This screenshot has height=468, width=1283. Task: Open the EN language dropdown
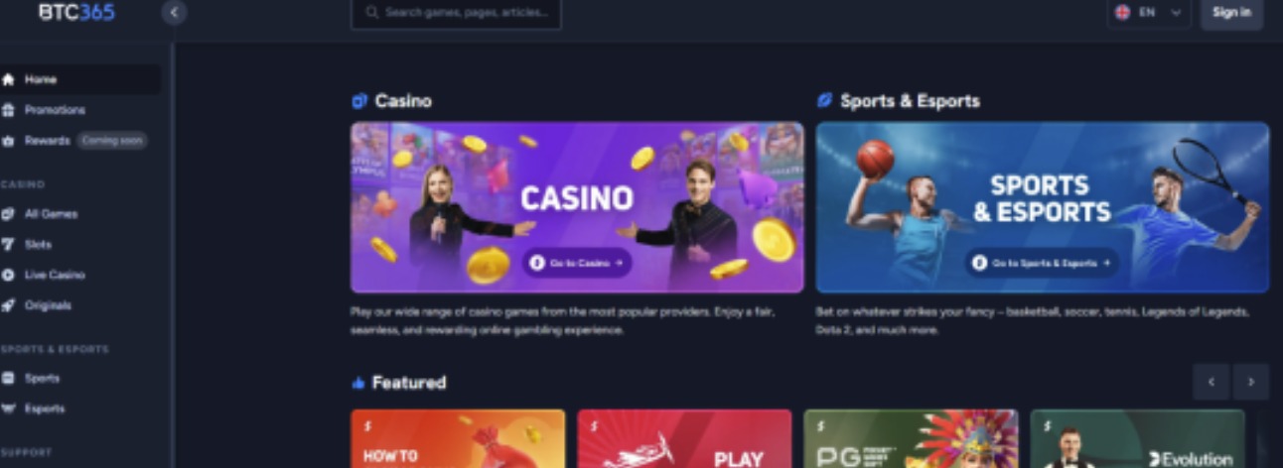click(1149, 13)
